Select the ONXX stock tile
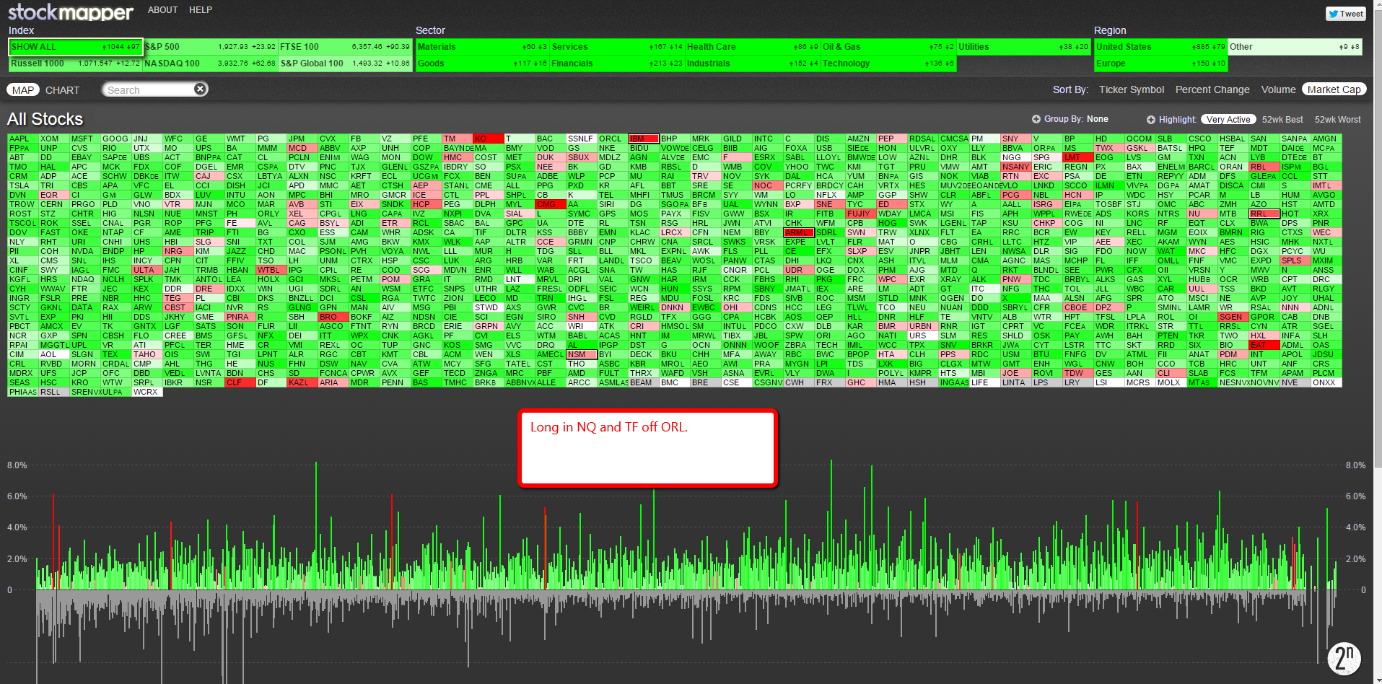 pos(1326,382)
